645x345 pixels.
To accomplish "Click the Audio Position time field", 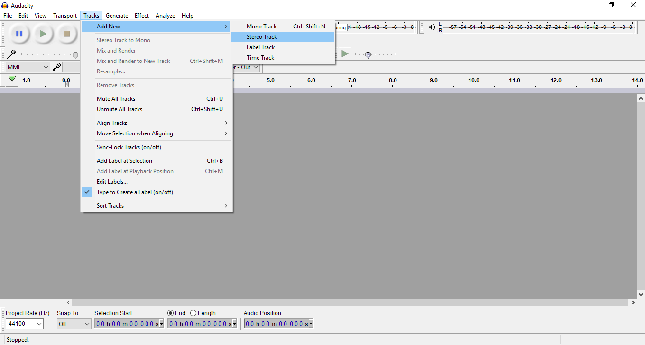I will point(276,324).
